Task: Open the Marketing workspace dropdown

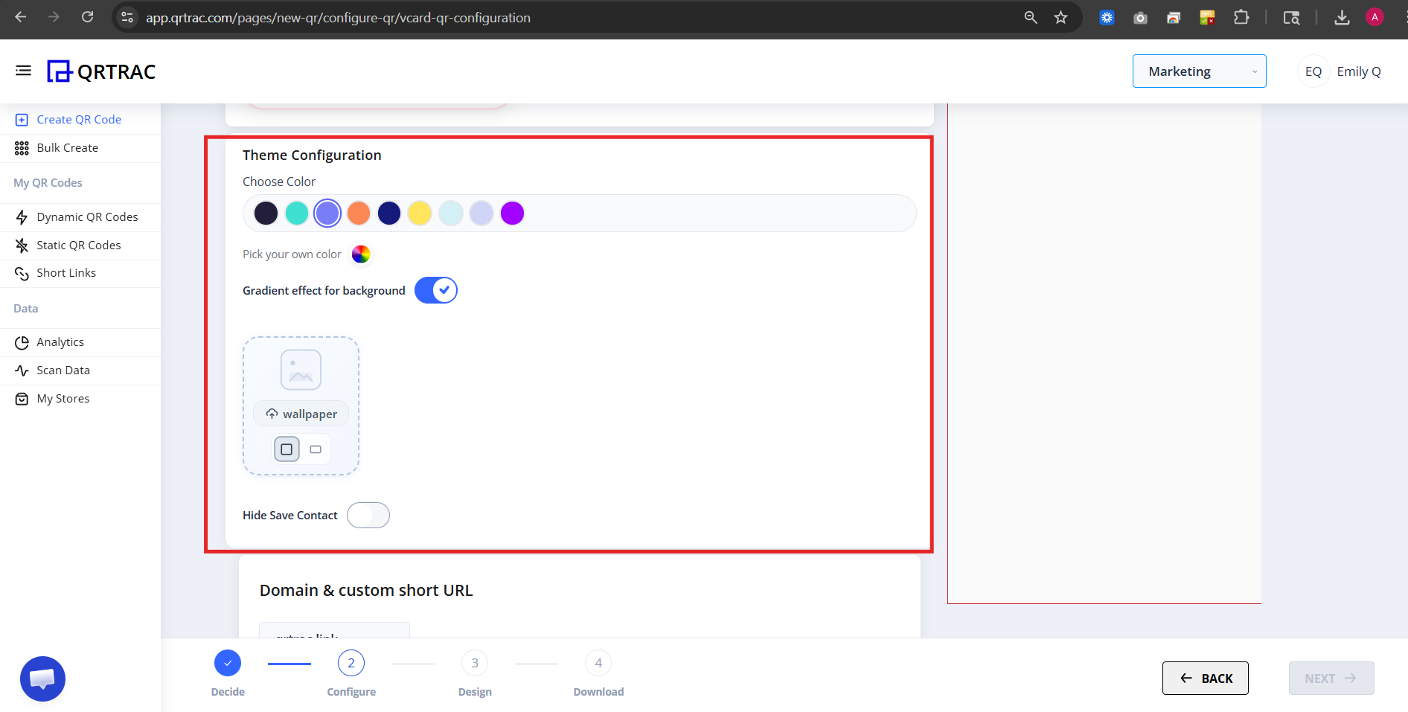Action: tap(1198, 71)
